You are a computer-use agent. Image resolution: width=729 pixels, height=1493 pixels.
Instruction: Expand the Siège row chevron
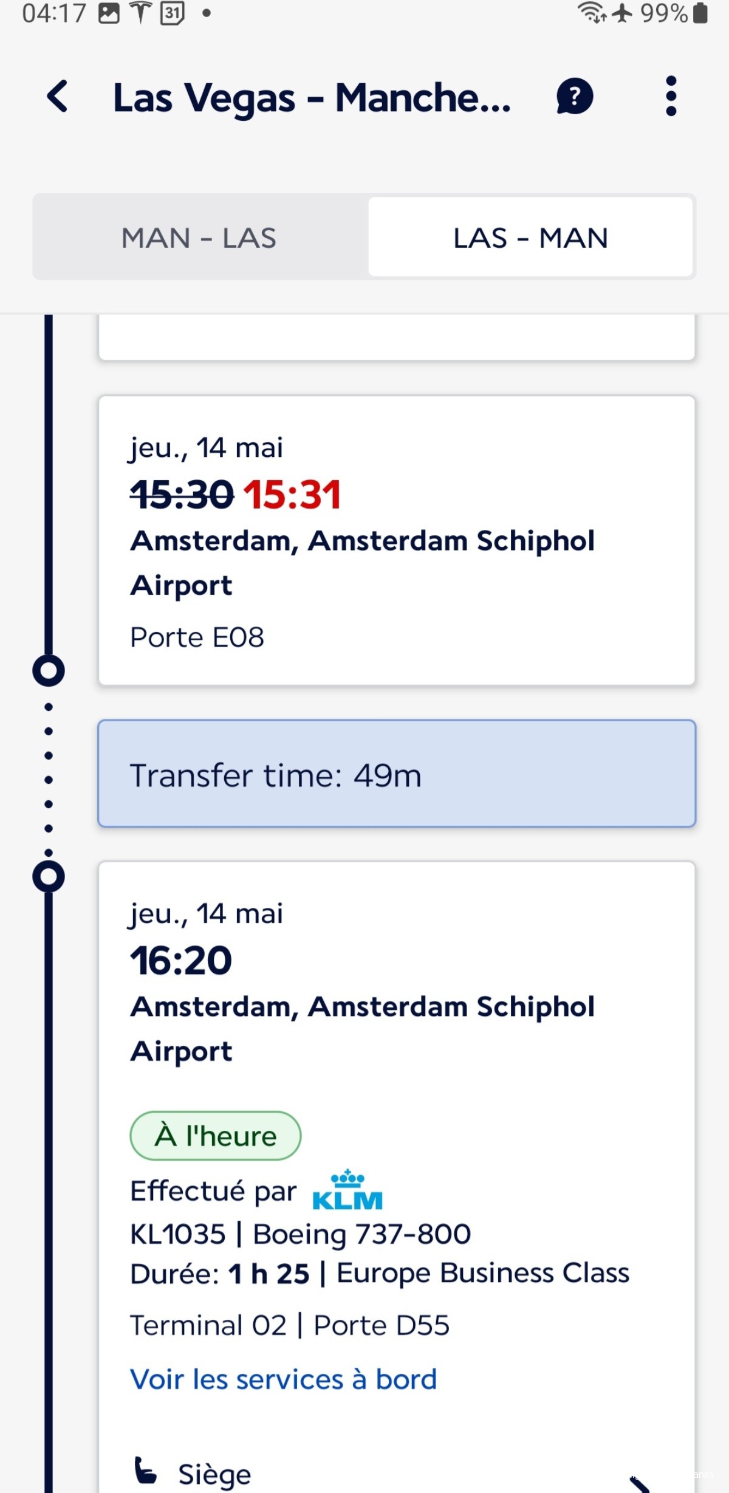pyautogui.click(x=639, y=1483)
